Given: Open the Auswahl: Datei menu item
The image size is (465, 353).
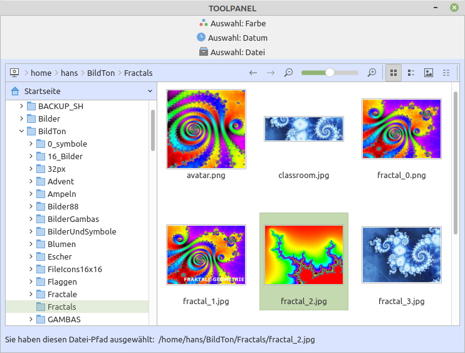Looking at the screenshot, I should pyautogui.click(x=232, y=52).
